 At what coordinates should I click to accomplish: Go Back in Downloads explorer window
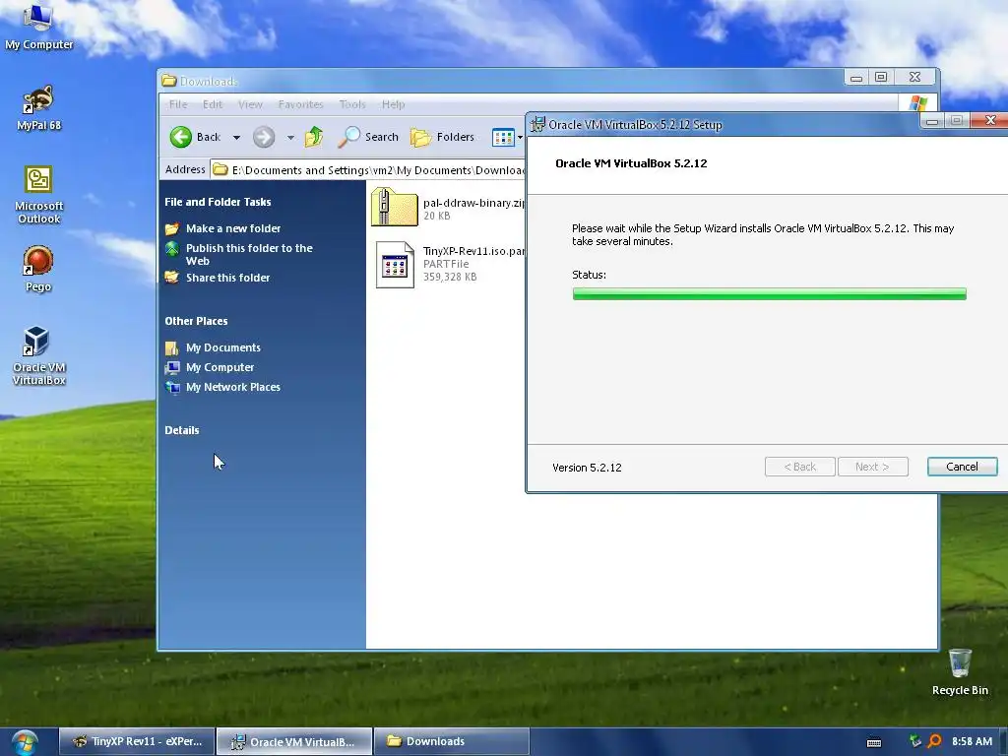pyautogui.click(x=196, y=137)
